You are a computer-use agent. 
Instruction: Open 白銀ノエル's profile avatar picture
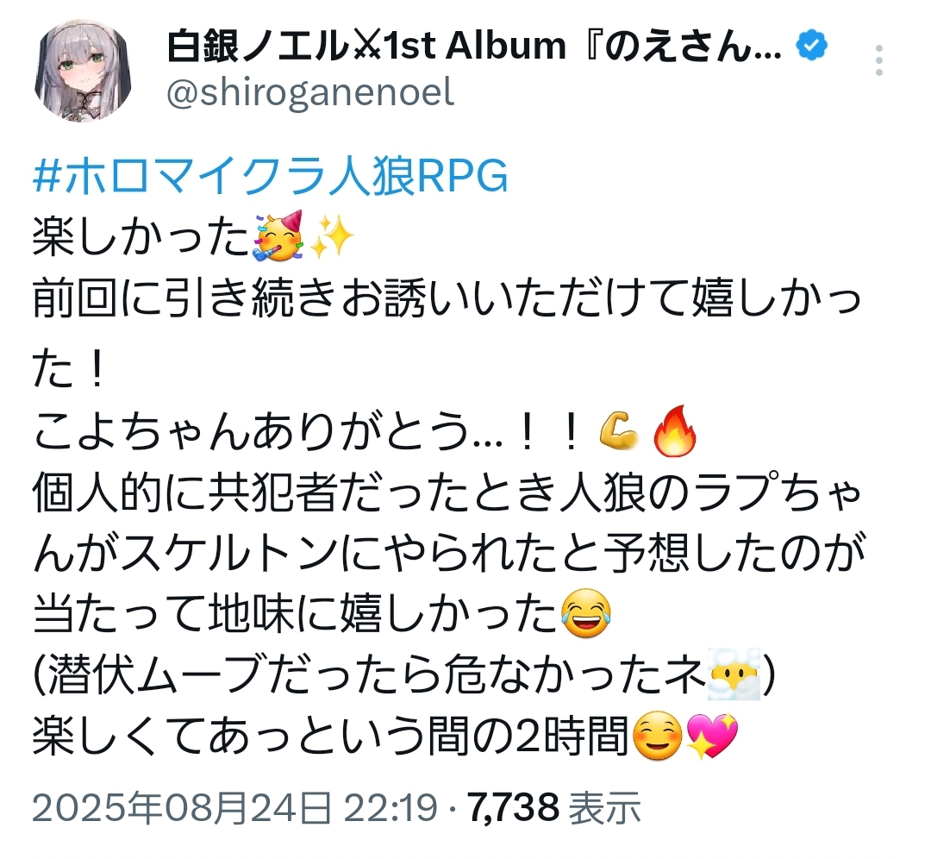83,70
